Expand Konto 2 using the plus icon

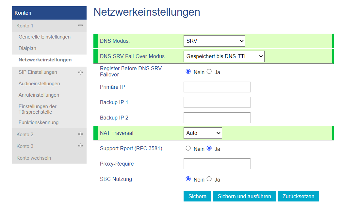(80, 134)
